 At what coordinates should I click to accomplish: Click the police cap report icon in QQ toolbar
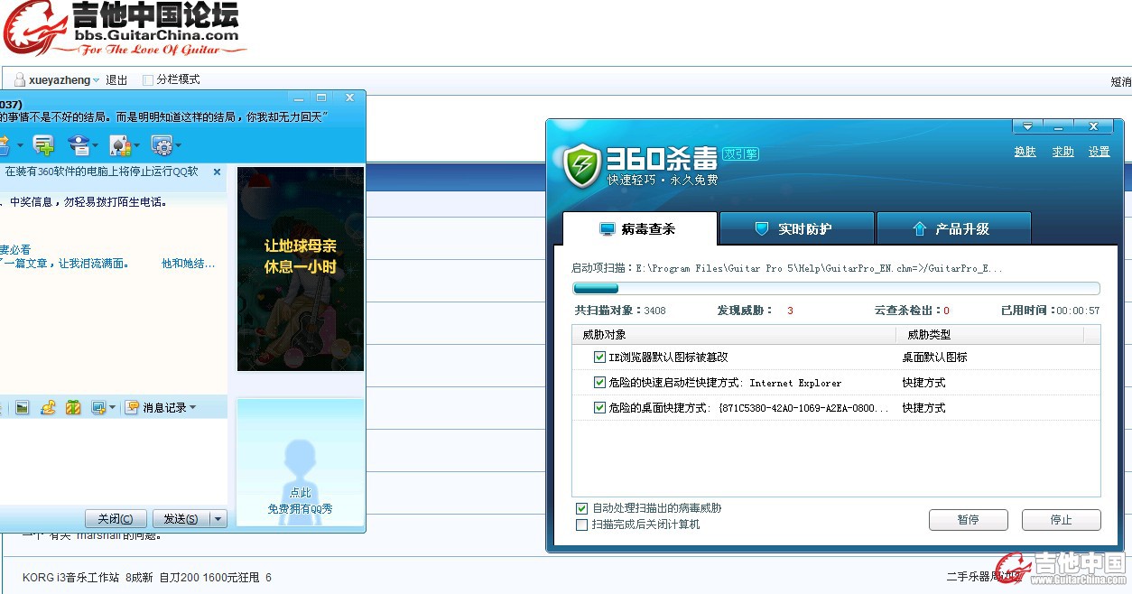coord(80,144)
